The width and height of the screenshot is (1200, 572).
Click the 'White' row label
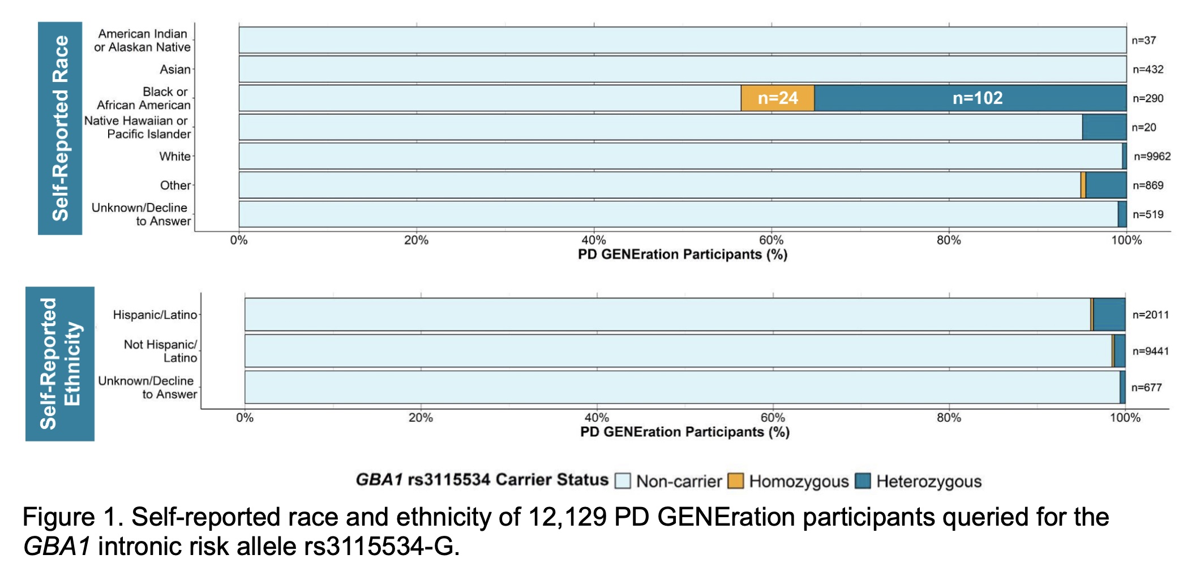coord(175,157)
